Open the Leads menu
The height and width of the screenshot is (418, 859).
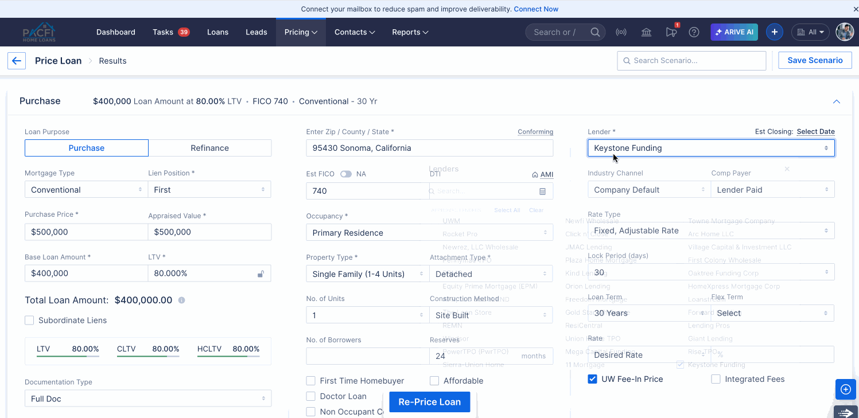click(256, 32)
